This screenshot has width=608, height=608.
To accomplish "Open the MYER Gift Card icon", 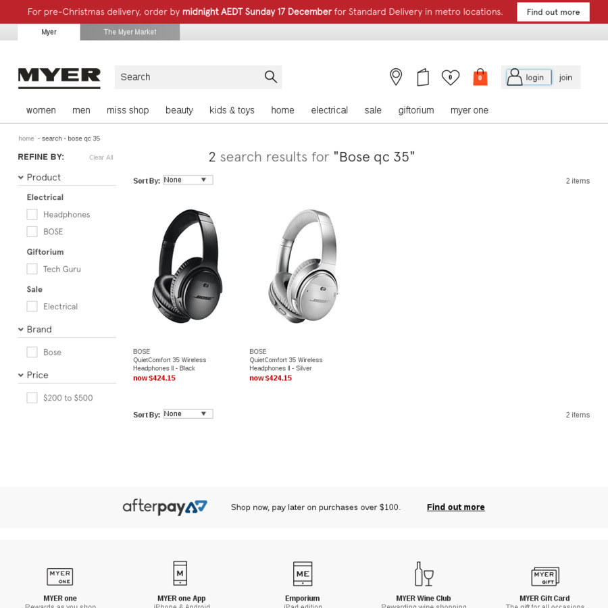I will pyautogui.click(x=544, y=576).
